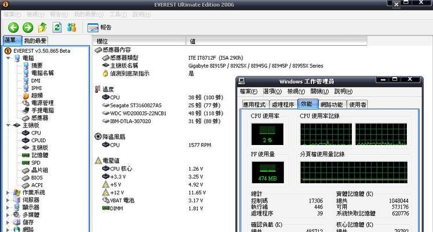Expand the 伺服器 tree node
Viewport: 433px width, 232px height.
(8, 200)
